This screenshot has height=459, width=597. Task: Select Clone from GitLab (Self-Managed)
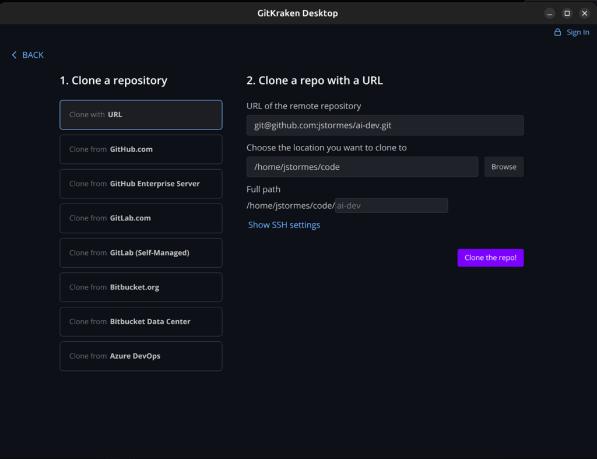click(x=141, y=253)
